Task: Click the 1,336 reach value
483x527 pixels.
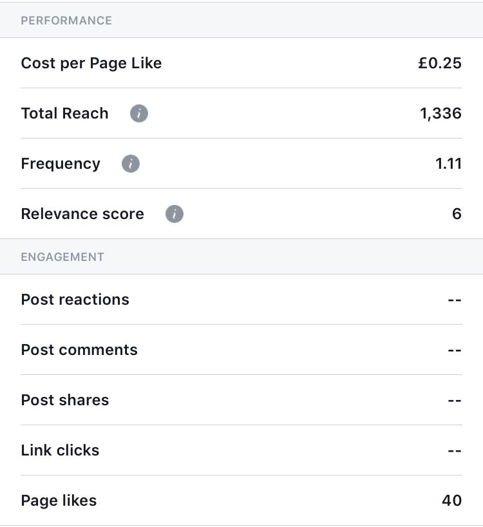Action: pyautogui.click(x=440, y=113)
